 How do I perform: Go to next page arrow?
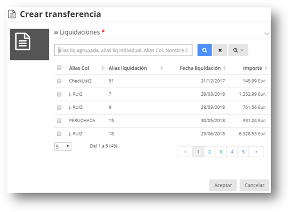point(256,152)
